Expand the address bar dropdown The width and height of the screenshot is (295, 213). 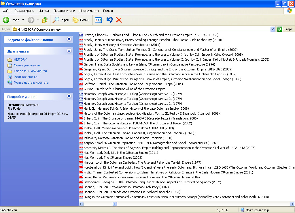pos(273,29)
